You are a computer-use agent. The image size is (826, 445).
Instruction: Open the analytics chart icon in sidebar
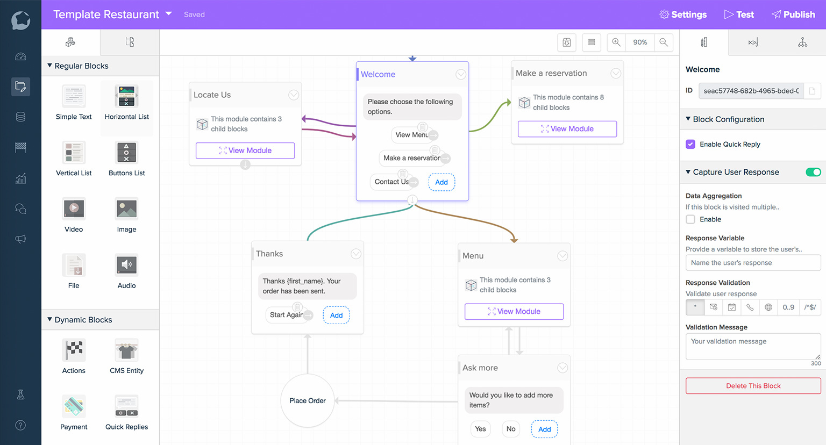(x=20, y=178)
